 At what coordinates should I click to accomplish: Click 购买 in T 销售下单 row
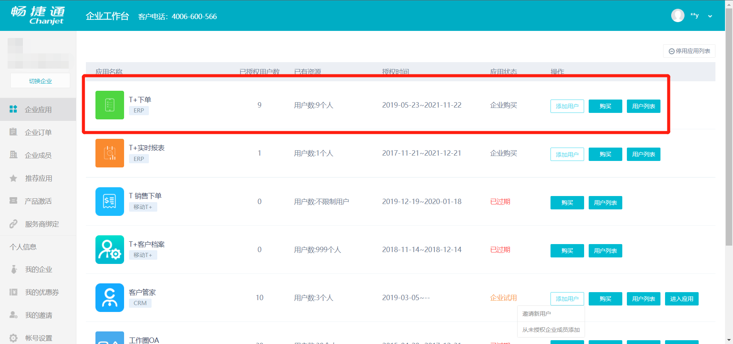pos(567,203)
